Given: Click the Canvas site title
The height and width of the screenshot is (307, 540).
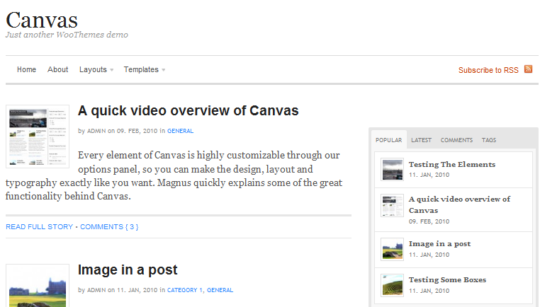Looking at the screenshot, I should (42, 20).
